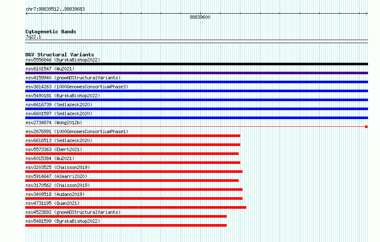Viewport: 380px width, 242px height.
Task: Click the nsv6601597 (Sedlazeck2020) label
Action: click(59, 114)
